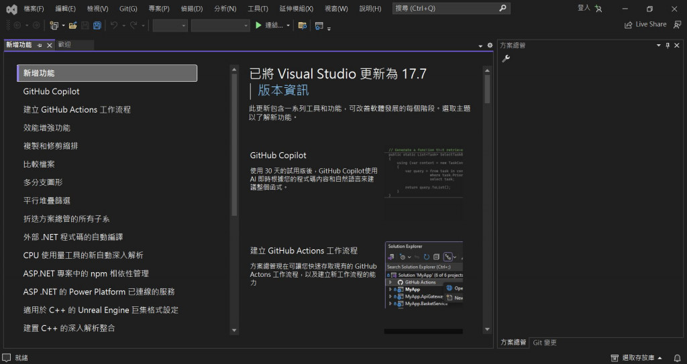This screenshot has height=364, width=687.
Task: Close the 方案總管 panel
Action: [x=677, y=45]
